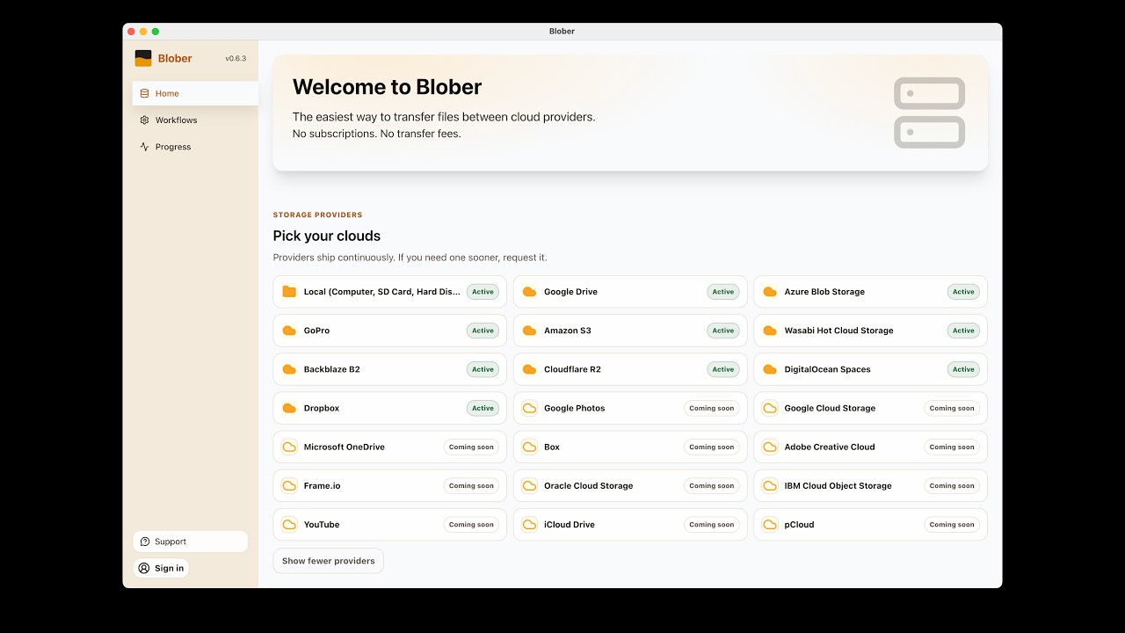Click the Welcome to Blober heading

coord(387,87)
